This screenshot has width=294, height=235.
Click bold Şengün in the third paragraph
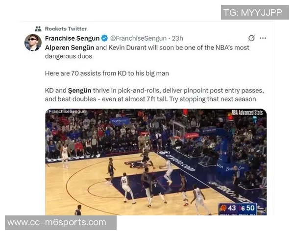click(79, 91)
